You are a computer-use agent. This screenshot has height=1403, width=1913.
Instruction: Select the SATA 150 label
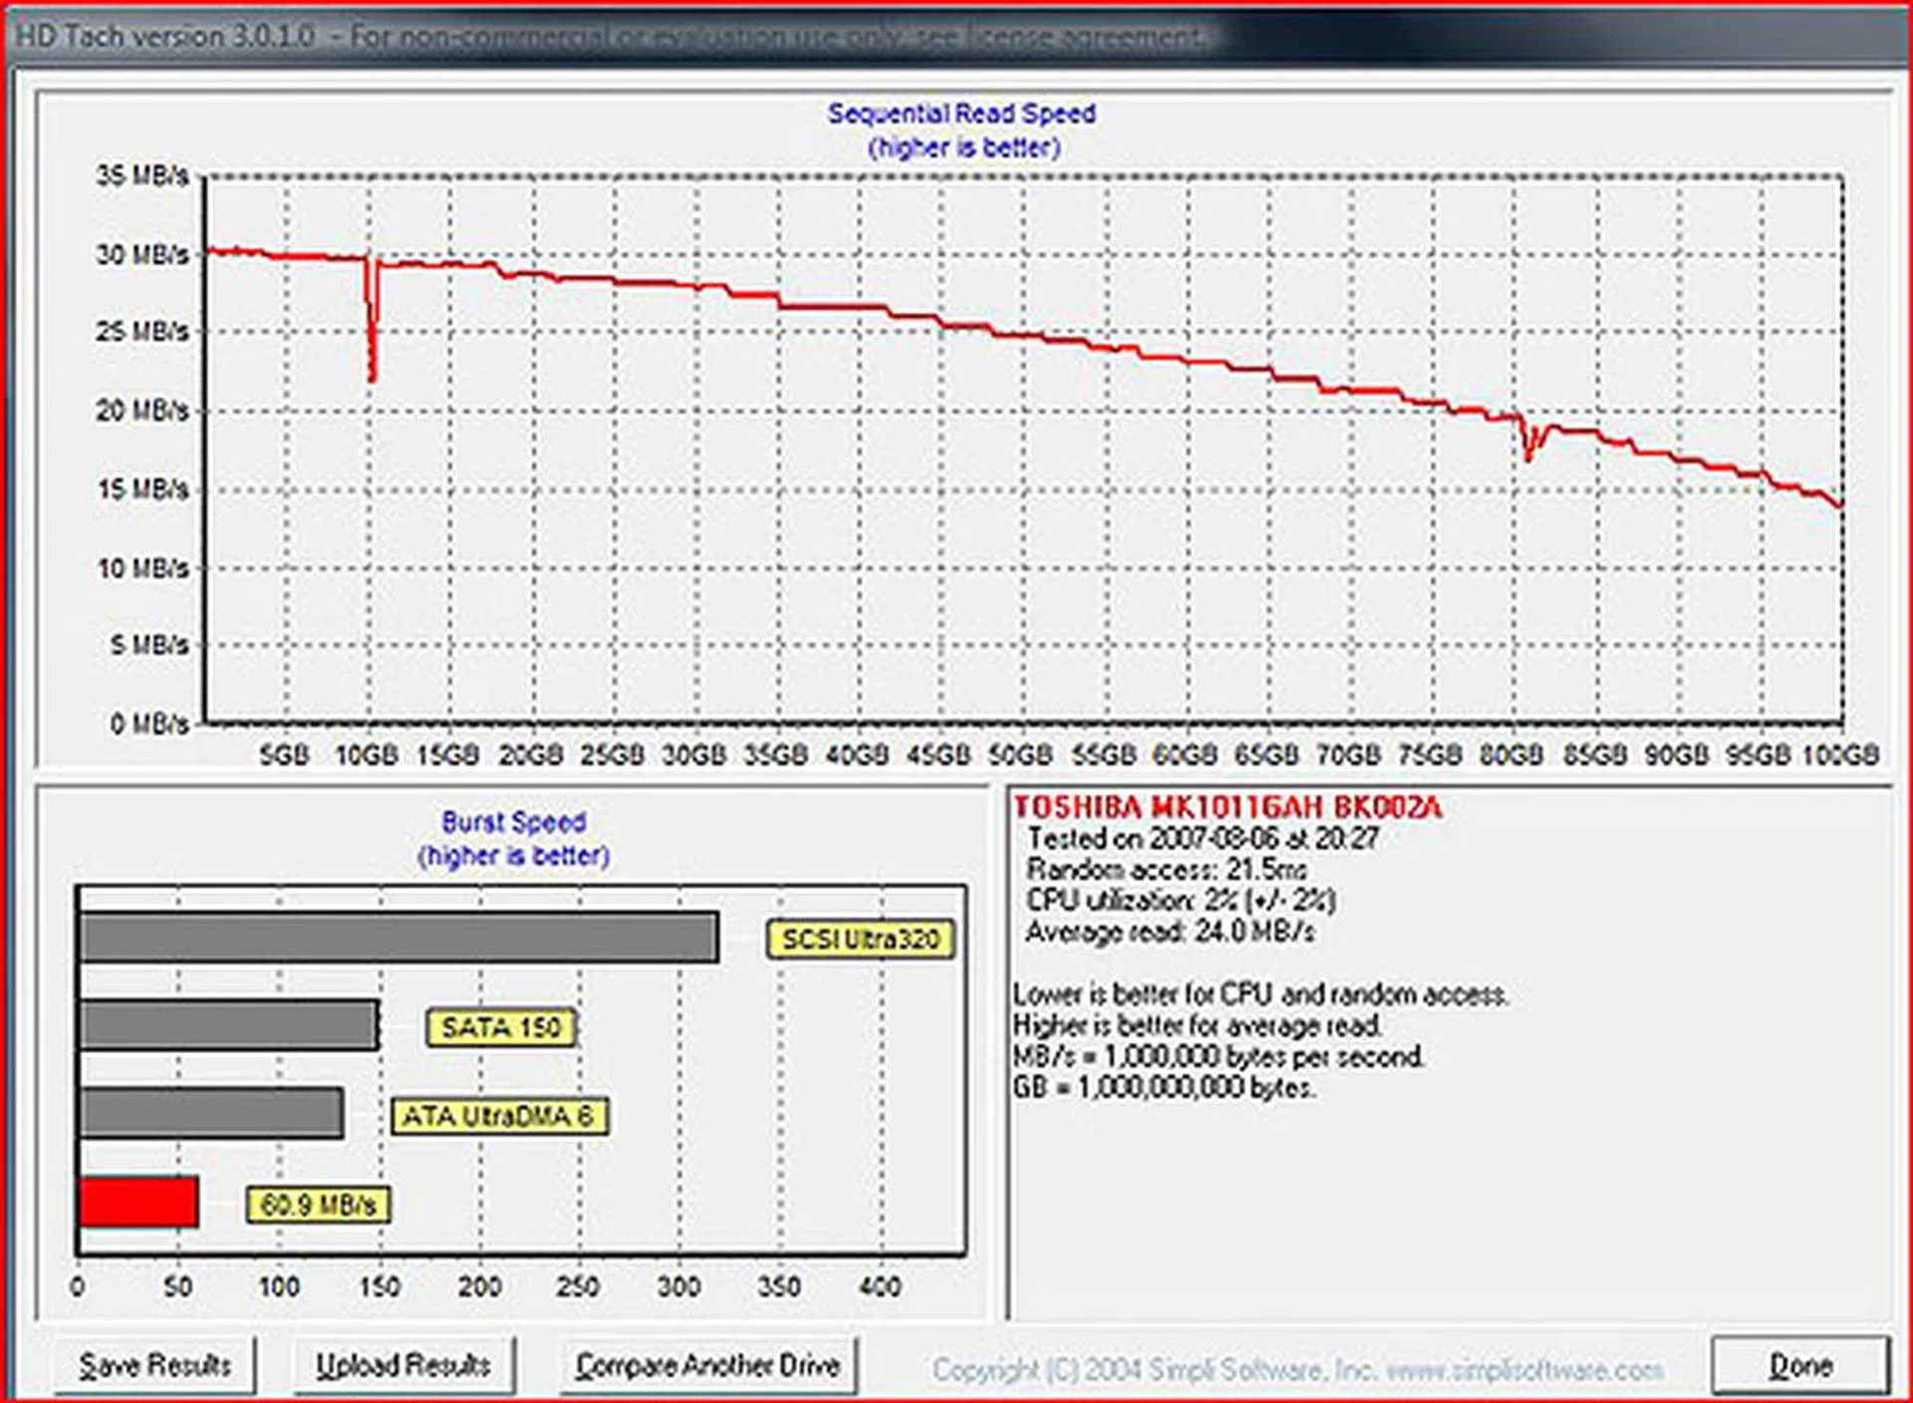(500, 1028)
